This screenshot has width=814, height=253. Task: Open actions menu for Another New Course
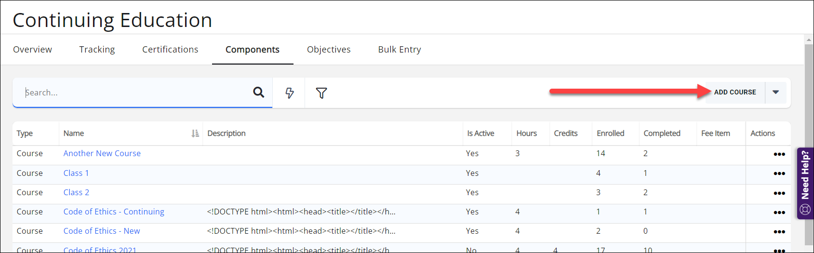pos(779,154)
